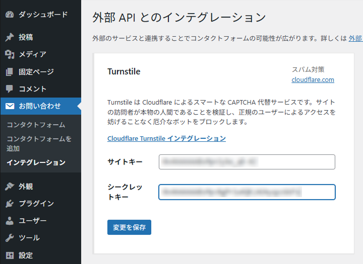
Task: Click the media icon beside メディア
Action: tap(10, 54)
